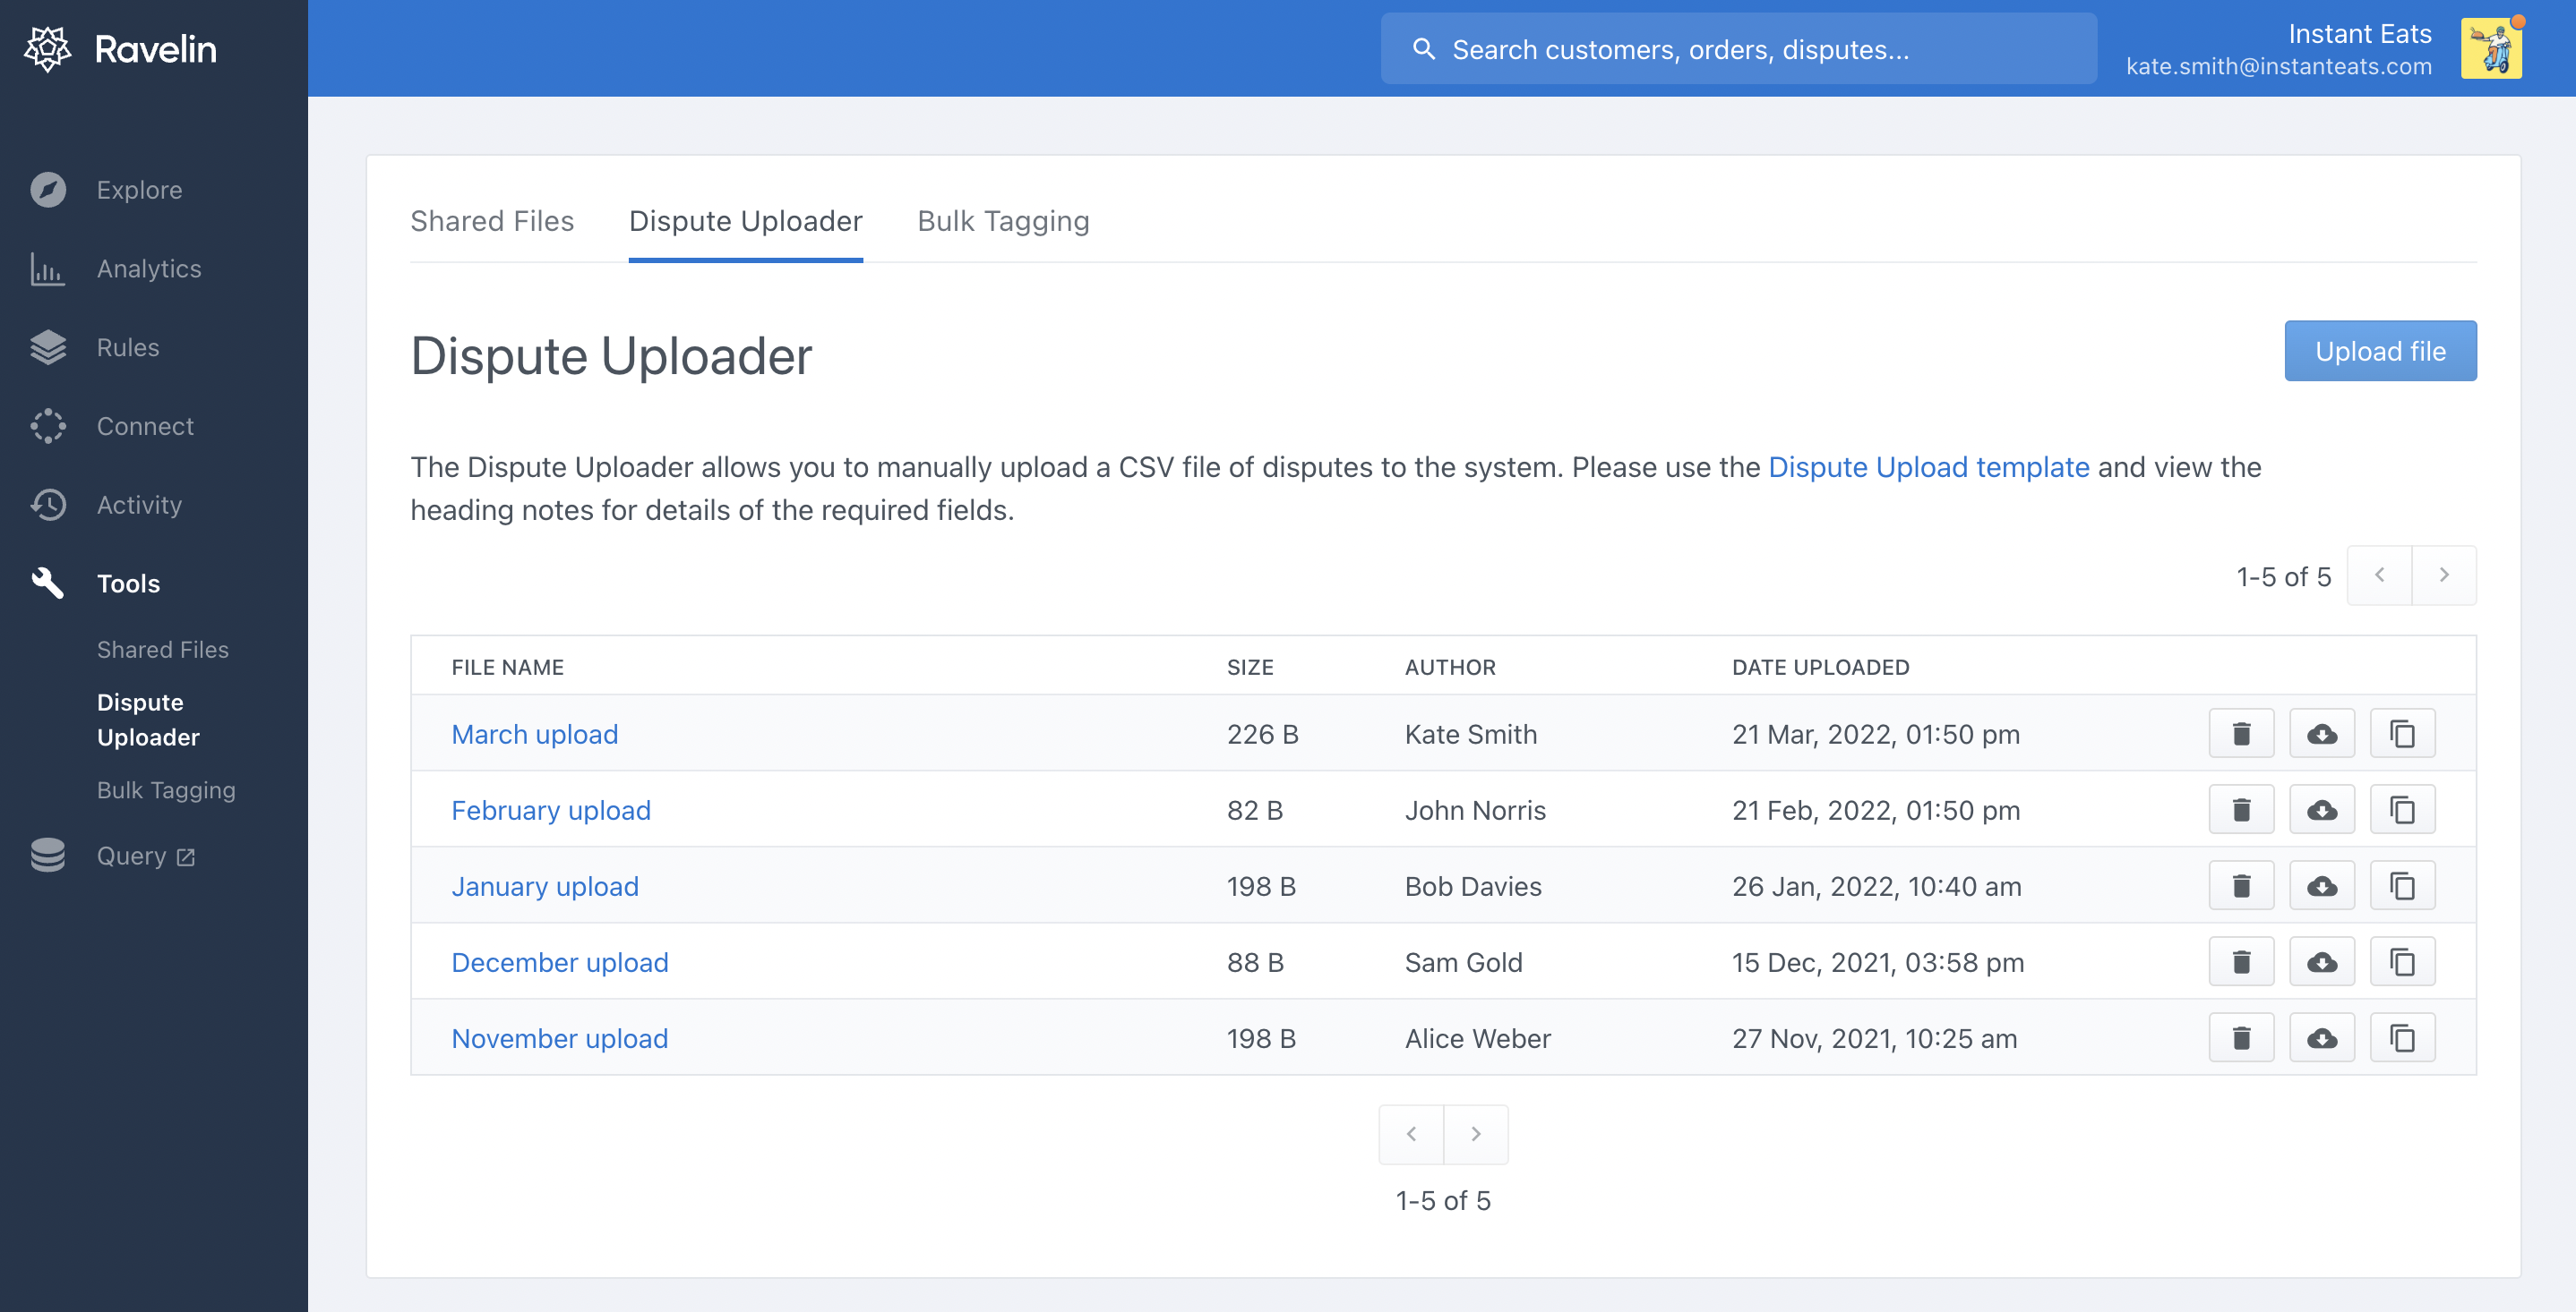Open the Explore compass icon
The height and width of the screenshot is (1312, 2576).
[x=48, y=190]
